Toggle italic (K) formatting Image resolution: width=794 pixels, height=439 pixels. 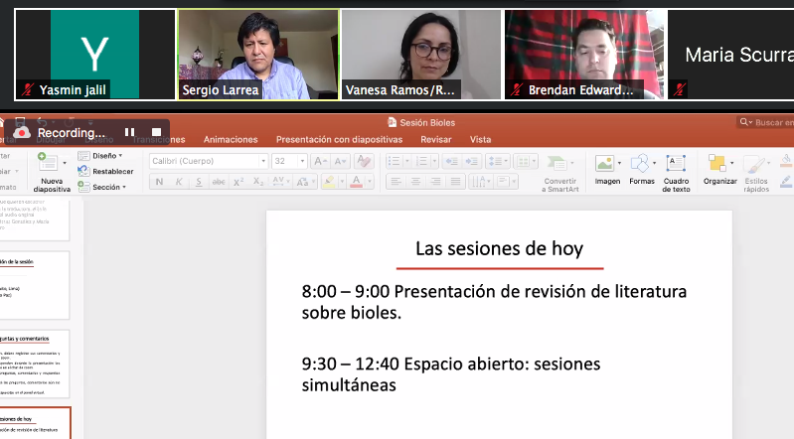tap(180, 182)
